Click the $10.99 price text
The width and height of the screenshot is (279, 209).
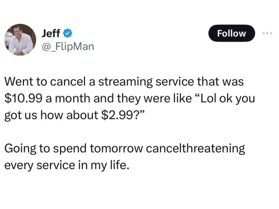click(x=23, y=98)
